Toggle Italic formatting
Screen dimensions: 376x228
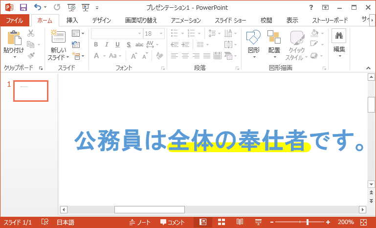tap(107, 45)
